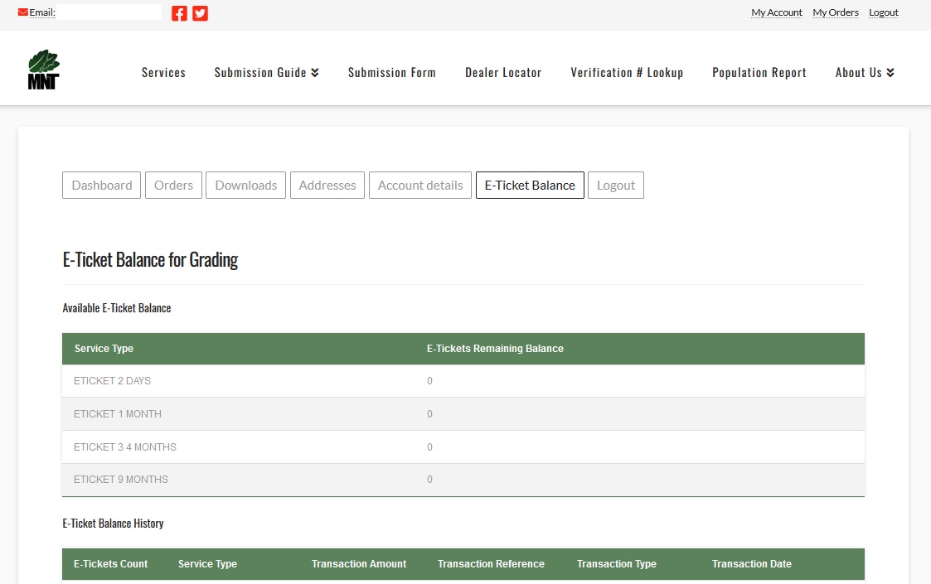Click the red email envelope icon
This screenshot has height=584, width=931.
point(23,12)
